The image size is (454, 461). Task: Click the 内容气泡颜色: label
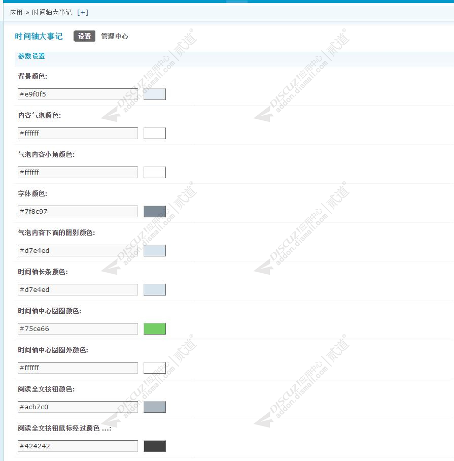coord(40,116)
